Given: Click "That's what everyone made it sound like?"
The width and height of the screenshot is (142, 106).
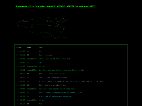Looking at the screenshot, I should coord(60,93).
